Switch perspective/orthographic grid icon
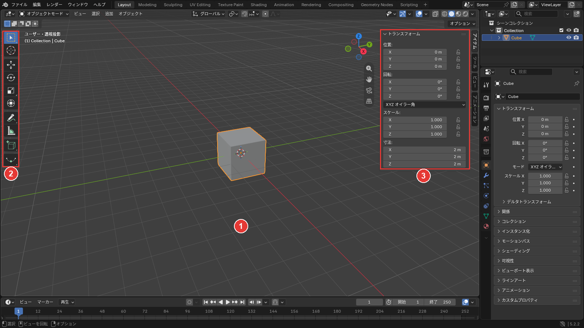Viewport: 584px width, 328px height. click(x=369, y=101)
